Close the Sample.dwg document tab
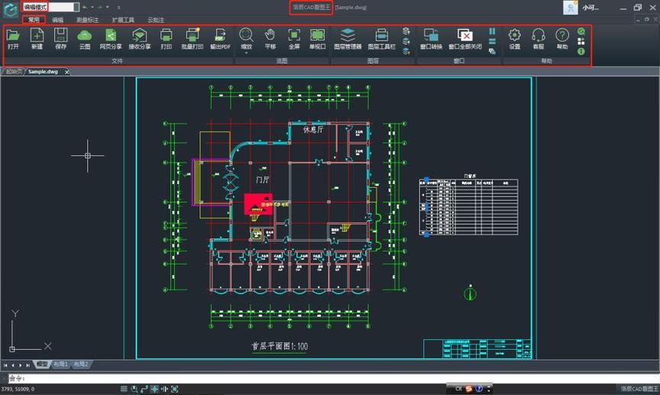 pos(66,72)
